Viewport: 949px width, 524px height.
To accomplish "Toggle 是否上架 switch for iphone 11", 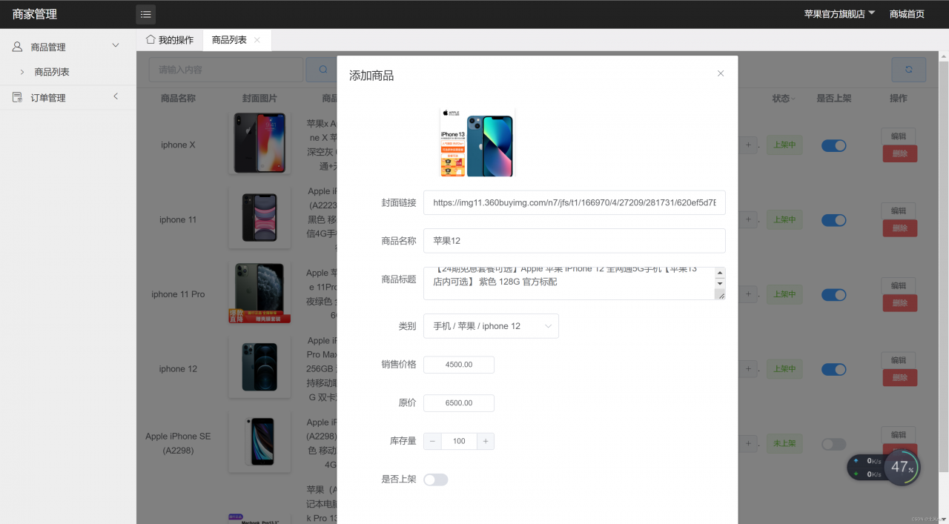I will tap(833, 220).
